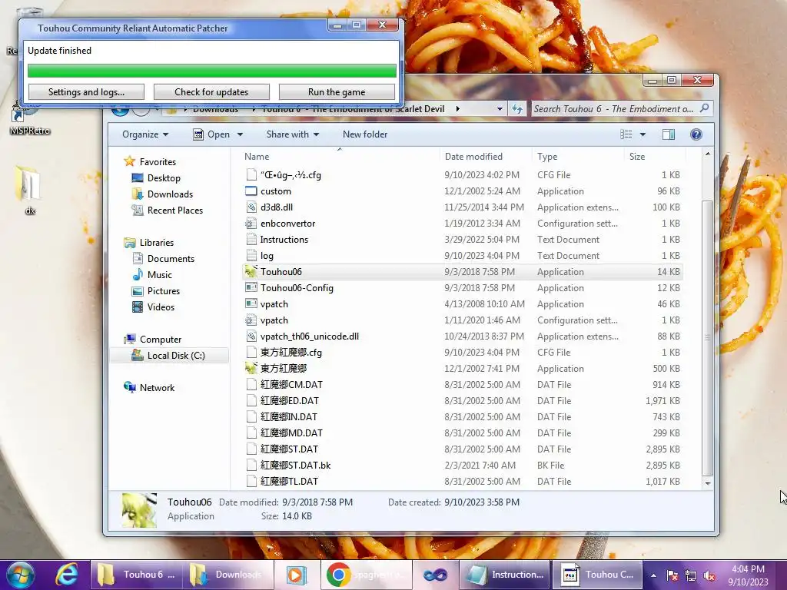The width and height of the screenshot is (787, 590).
Task: Click the file list vertical scrollbar
Action: pyautogui.click(x=707, y=338)
